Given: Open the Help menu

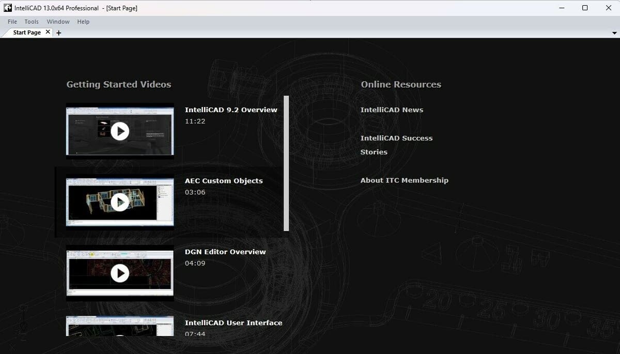Looking at the screenshot, I should (83, 22).
